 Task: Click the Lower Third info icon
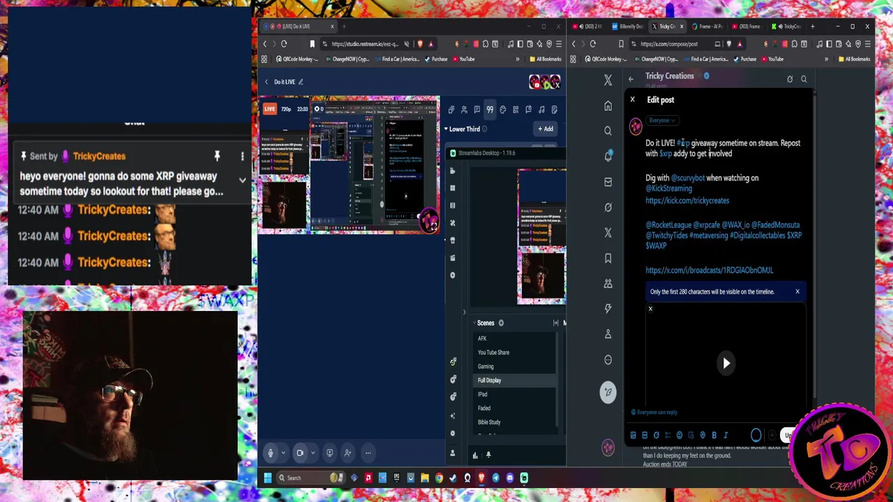click(485, 129)
